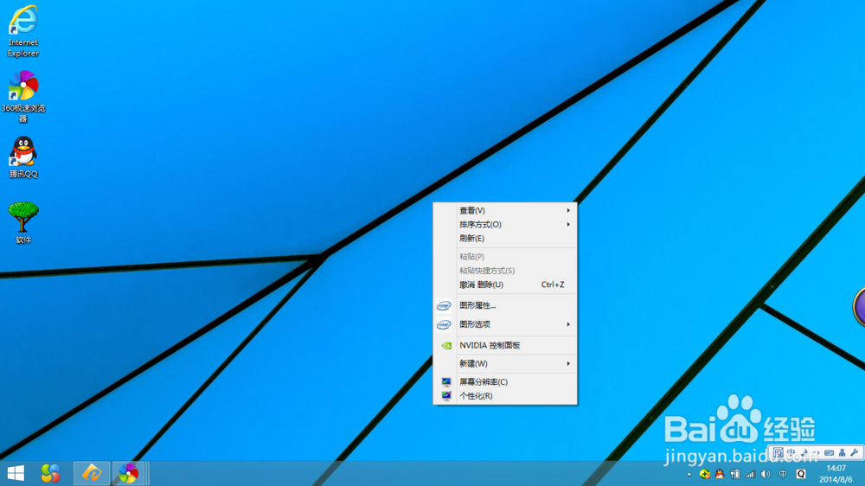
Task: Switch to the 360 browser pinwheel taskbar button
Action: click(129, 473)
